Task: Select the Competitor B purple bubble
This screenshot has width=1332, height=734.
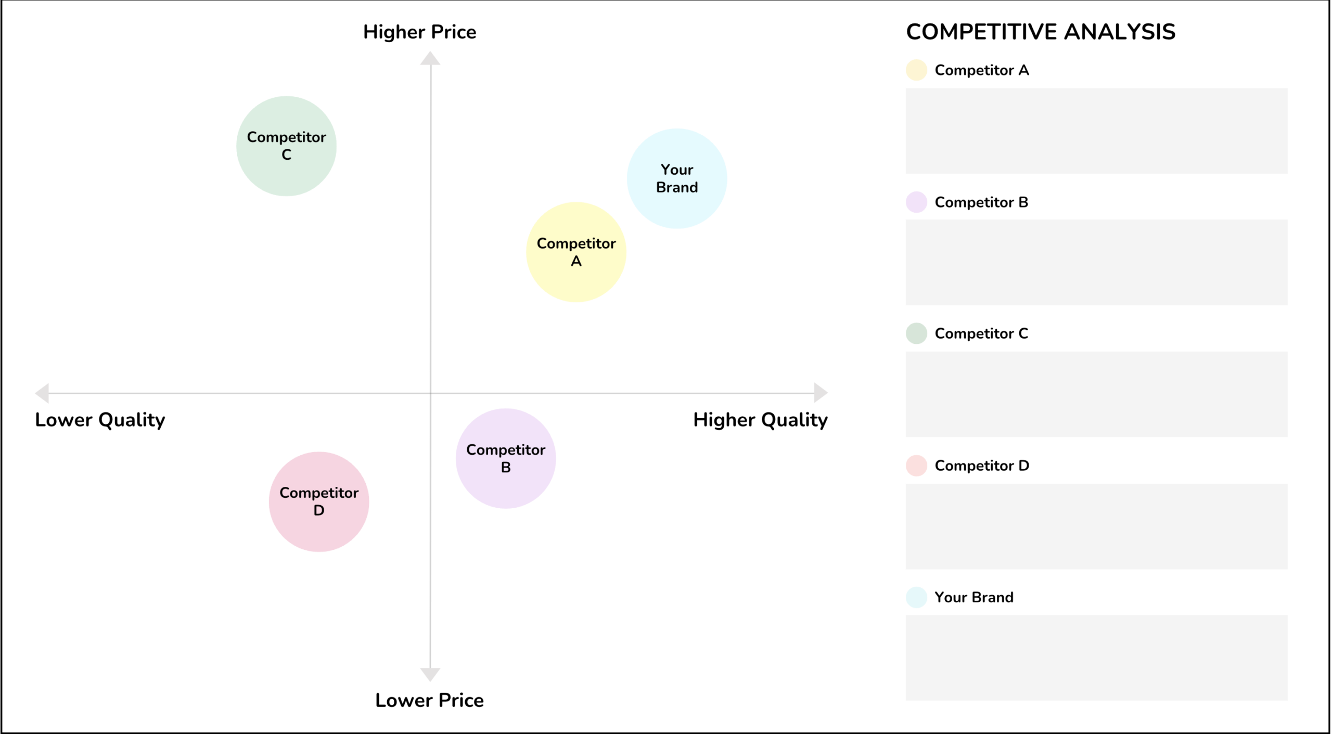Action: click(x=505, y=458)
